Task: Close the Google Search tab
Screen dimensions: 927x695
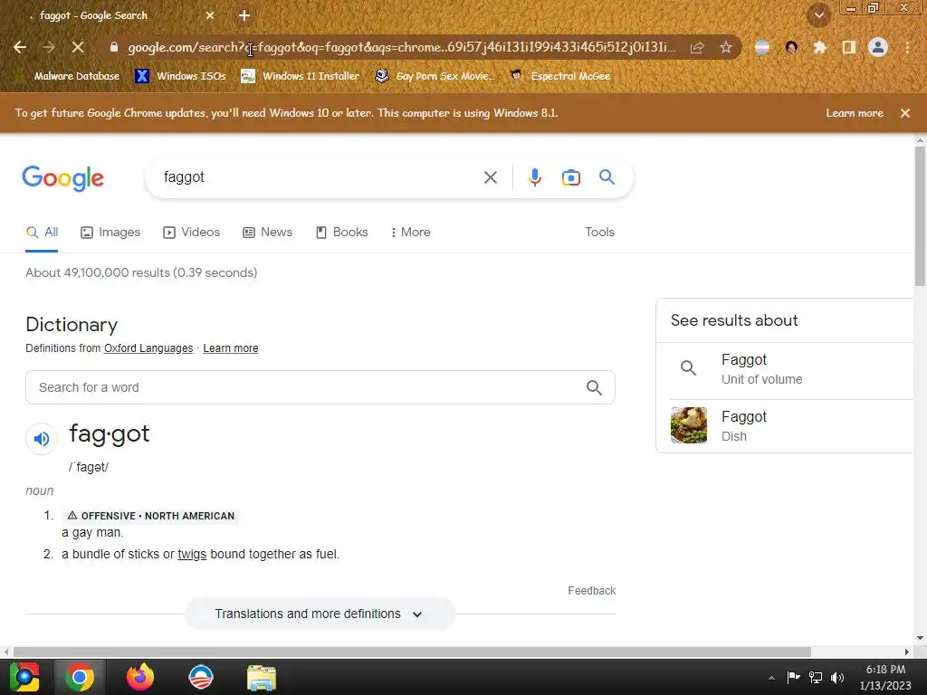Action: (x=210, y=16)
